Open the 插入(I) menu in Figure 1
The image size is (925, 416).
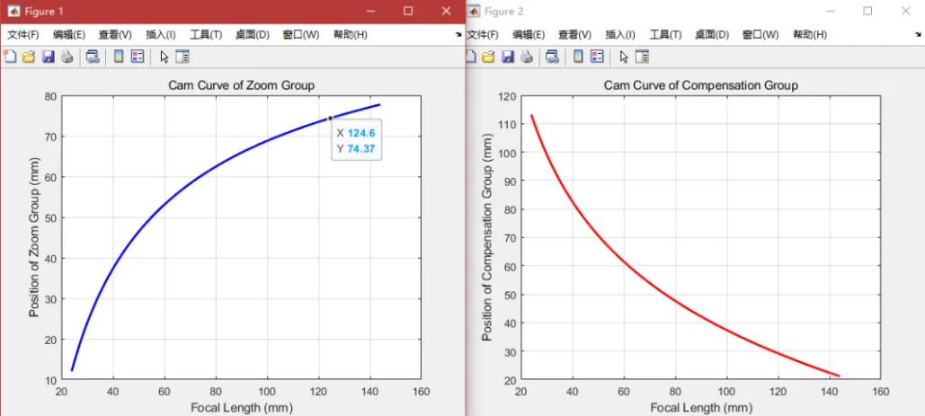click(161, 34)
